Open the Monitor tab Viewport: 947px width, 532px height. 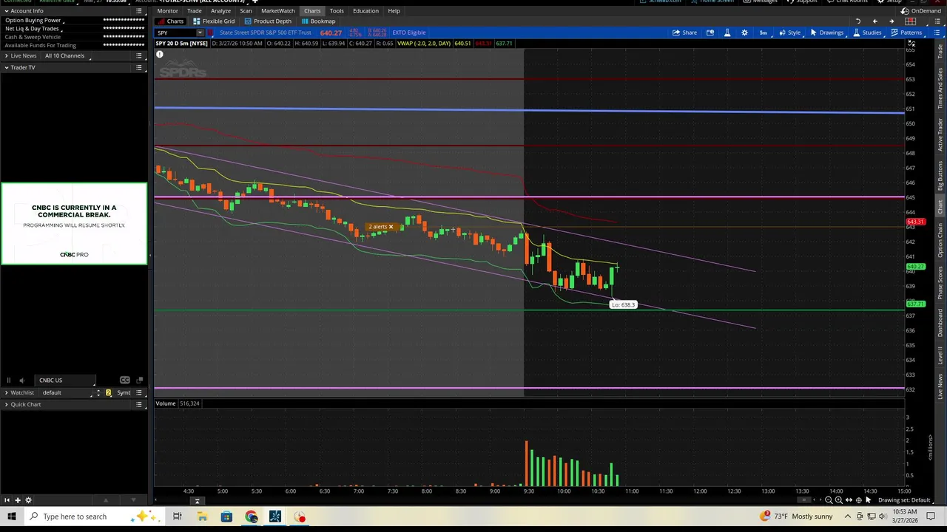(167, 11)
